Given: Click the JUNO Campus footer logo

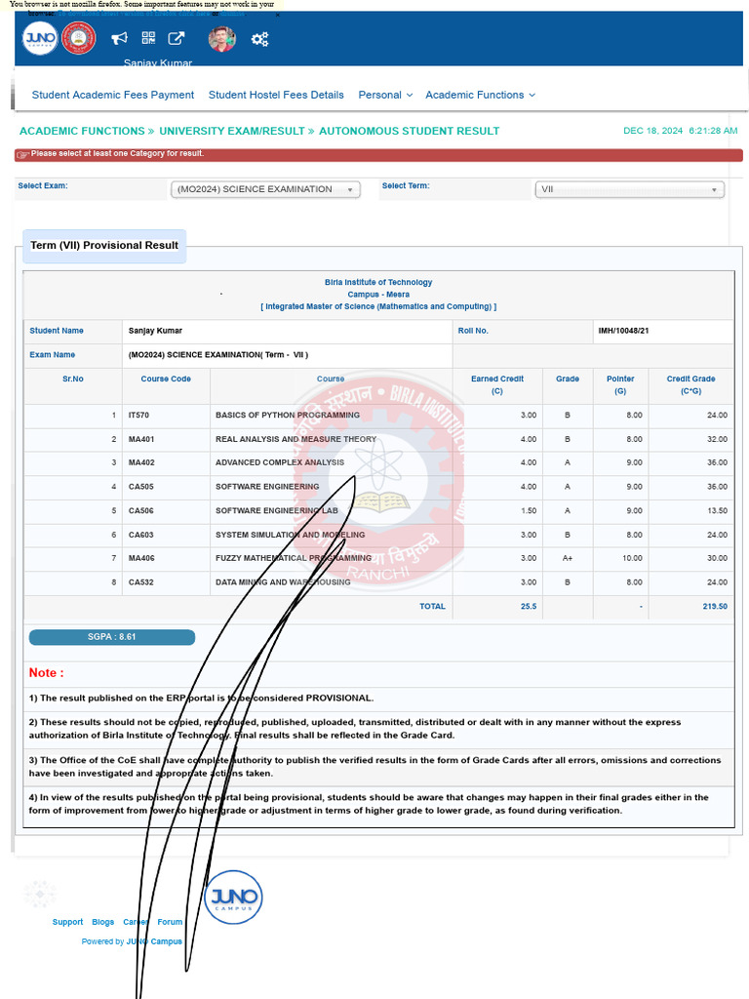Looking at the screenshot, I should tap(233, 898).
